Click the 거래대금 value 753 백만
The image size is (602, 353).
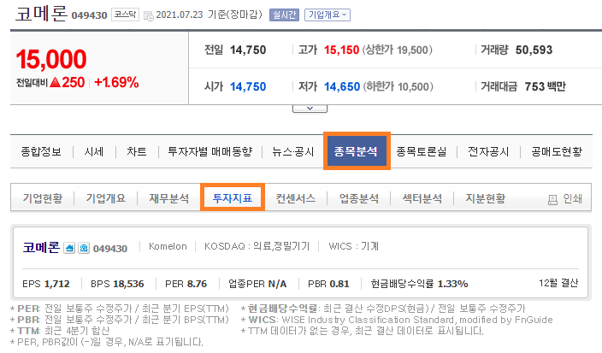(546, 86)
